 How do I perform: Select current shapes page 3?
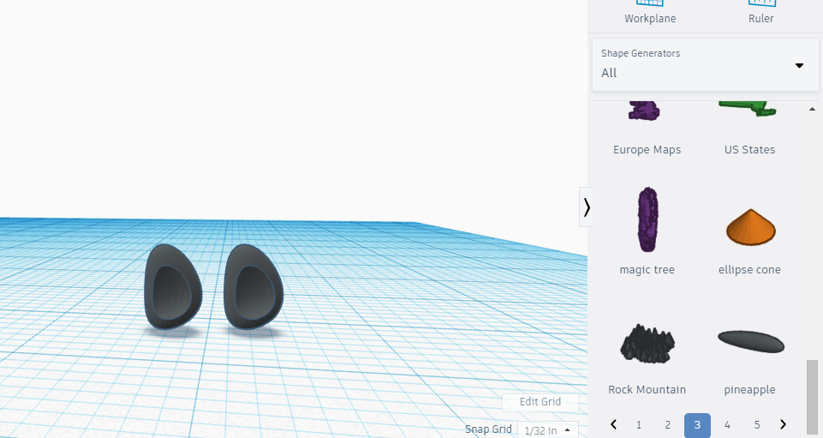(697, 425)
